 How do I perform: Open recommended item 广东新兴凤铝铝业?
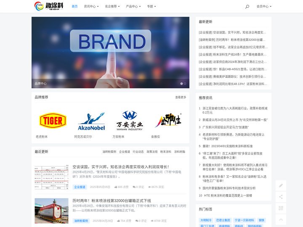coord(226,127)
